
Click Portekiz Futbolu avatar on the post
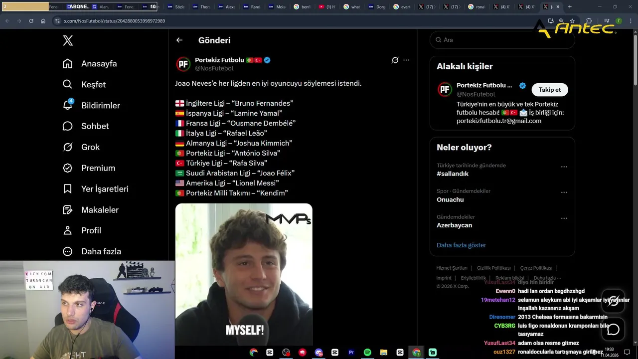[x=183, y=64]
